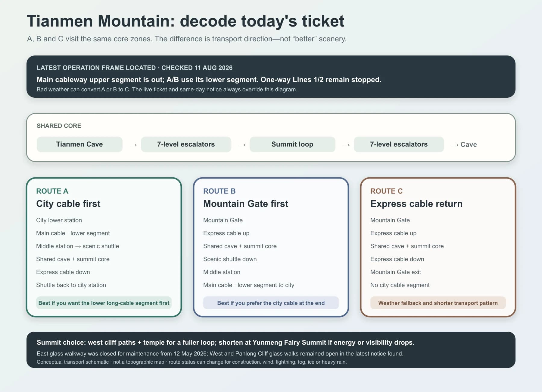542x392 pixels.
Task: Select the second 7-level escalators pill
Action: pyautogui.click(x=399, y=144)
